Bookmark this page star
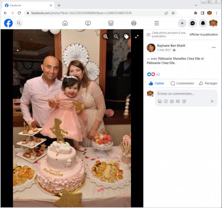Viewport: 222px width, 208px height. click(173, 13)
